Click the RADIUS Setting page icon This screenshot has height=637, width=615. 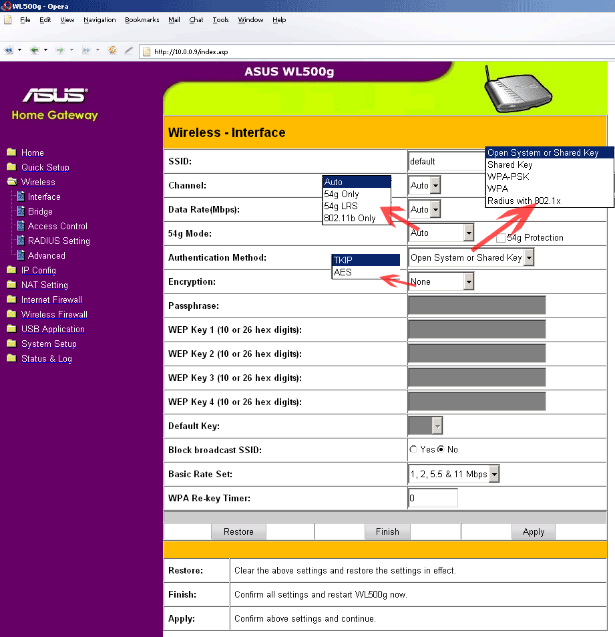pos(21,241)
